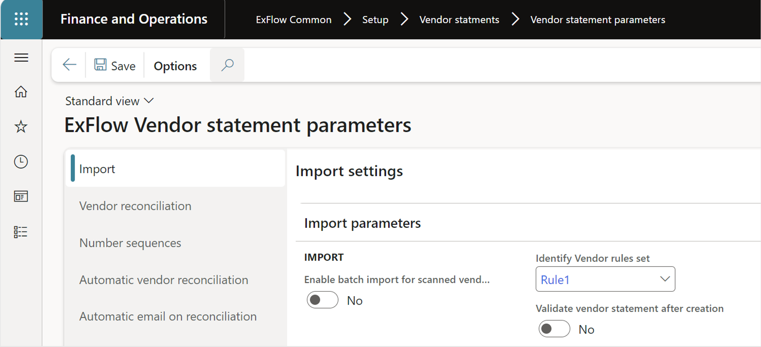Toggle Validate vendor statement after creation
Image resolution: width=761 pixels, height=347 pixels.
[x=554, y=329]
